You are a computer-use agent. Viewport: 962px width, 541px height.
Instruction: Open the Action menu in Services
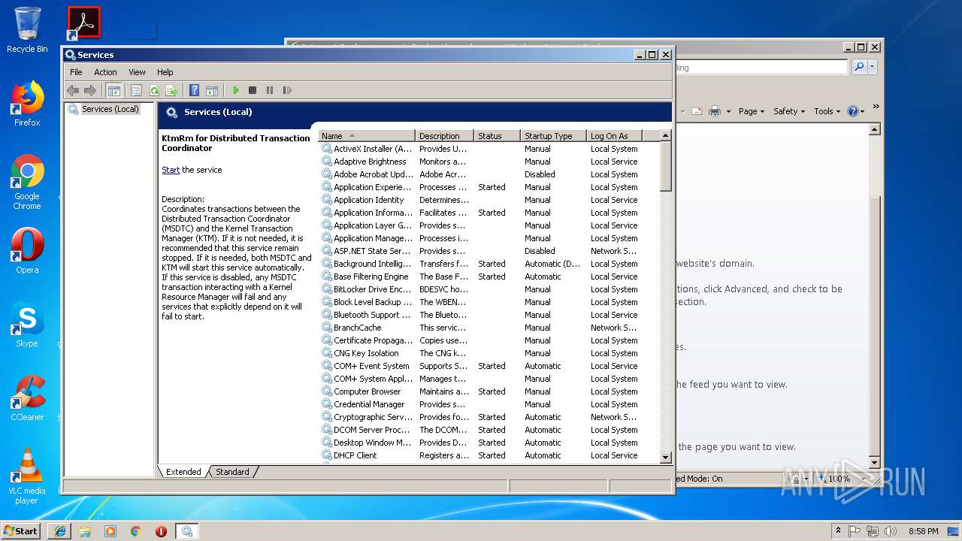(x=105, y=72)
